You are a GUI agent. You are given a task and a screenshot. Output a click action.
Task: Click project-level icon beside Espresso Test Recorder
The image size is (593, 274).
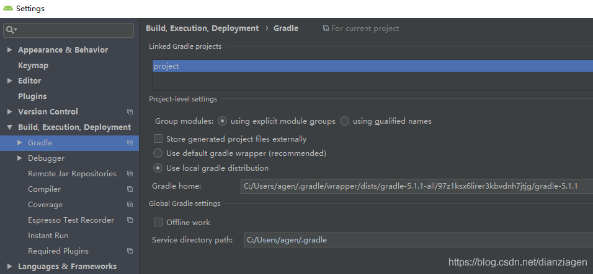click(x=130, y=220)
